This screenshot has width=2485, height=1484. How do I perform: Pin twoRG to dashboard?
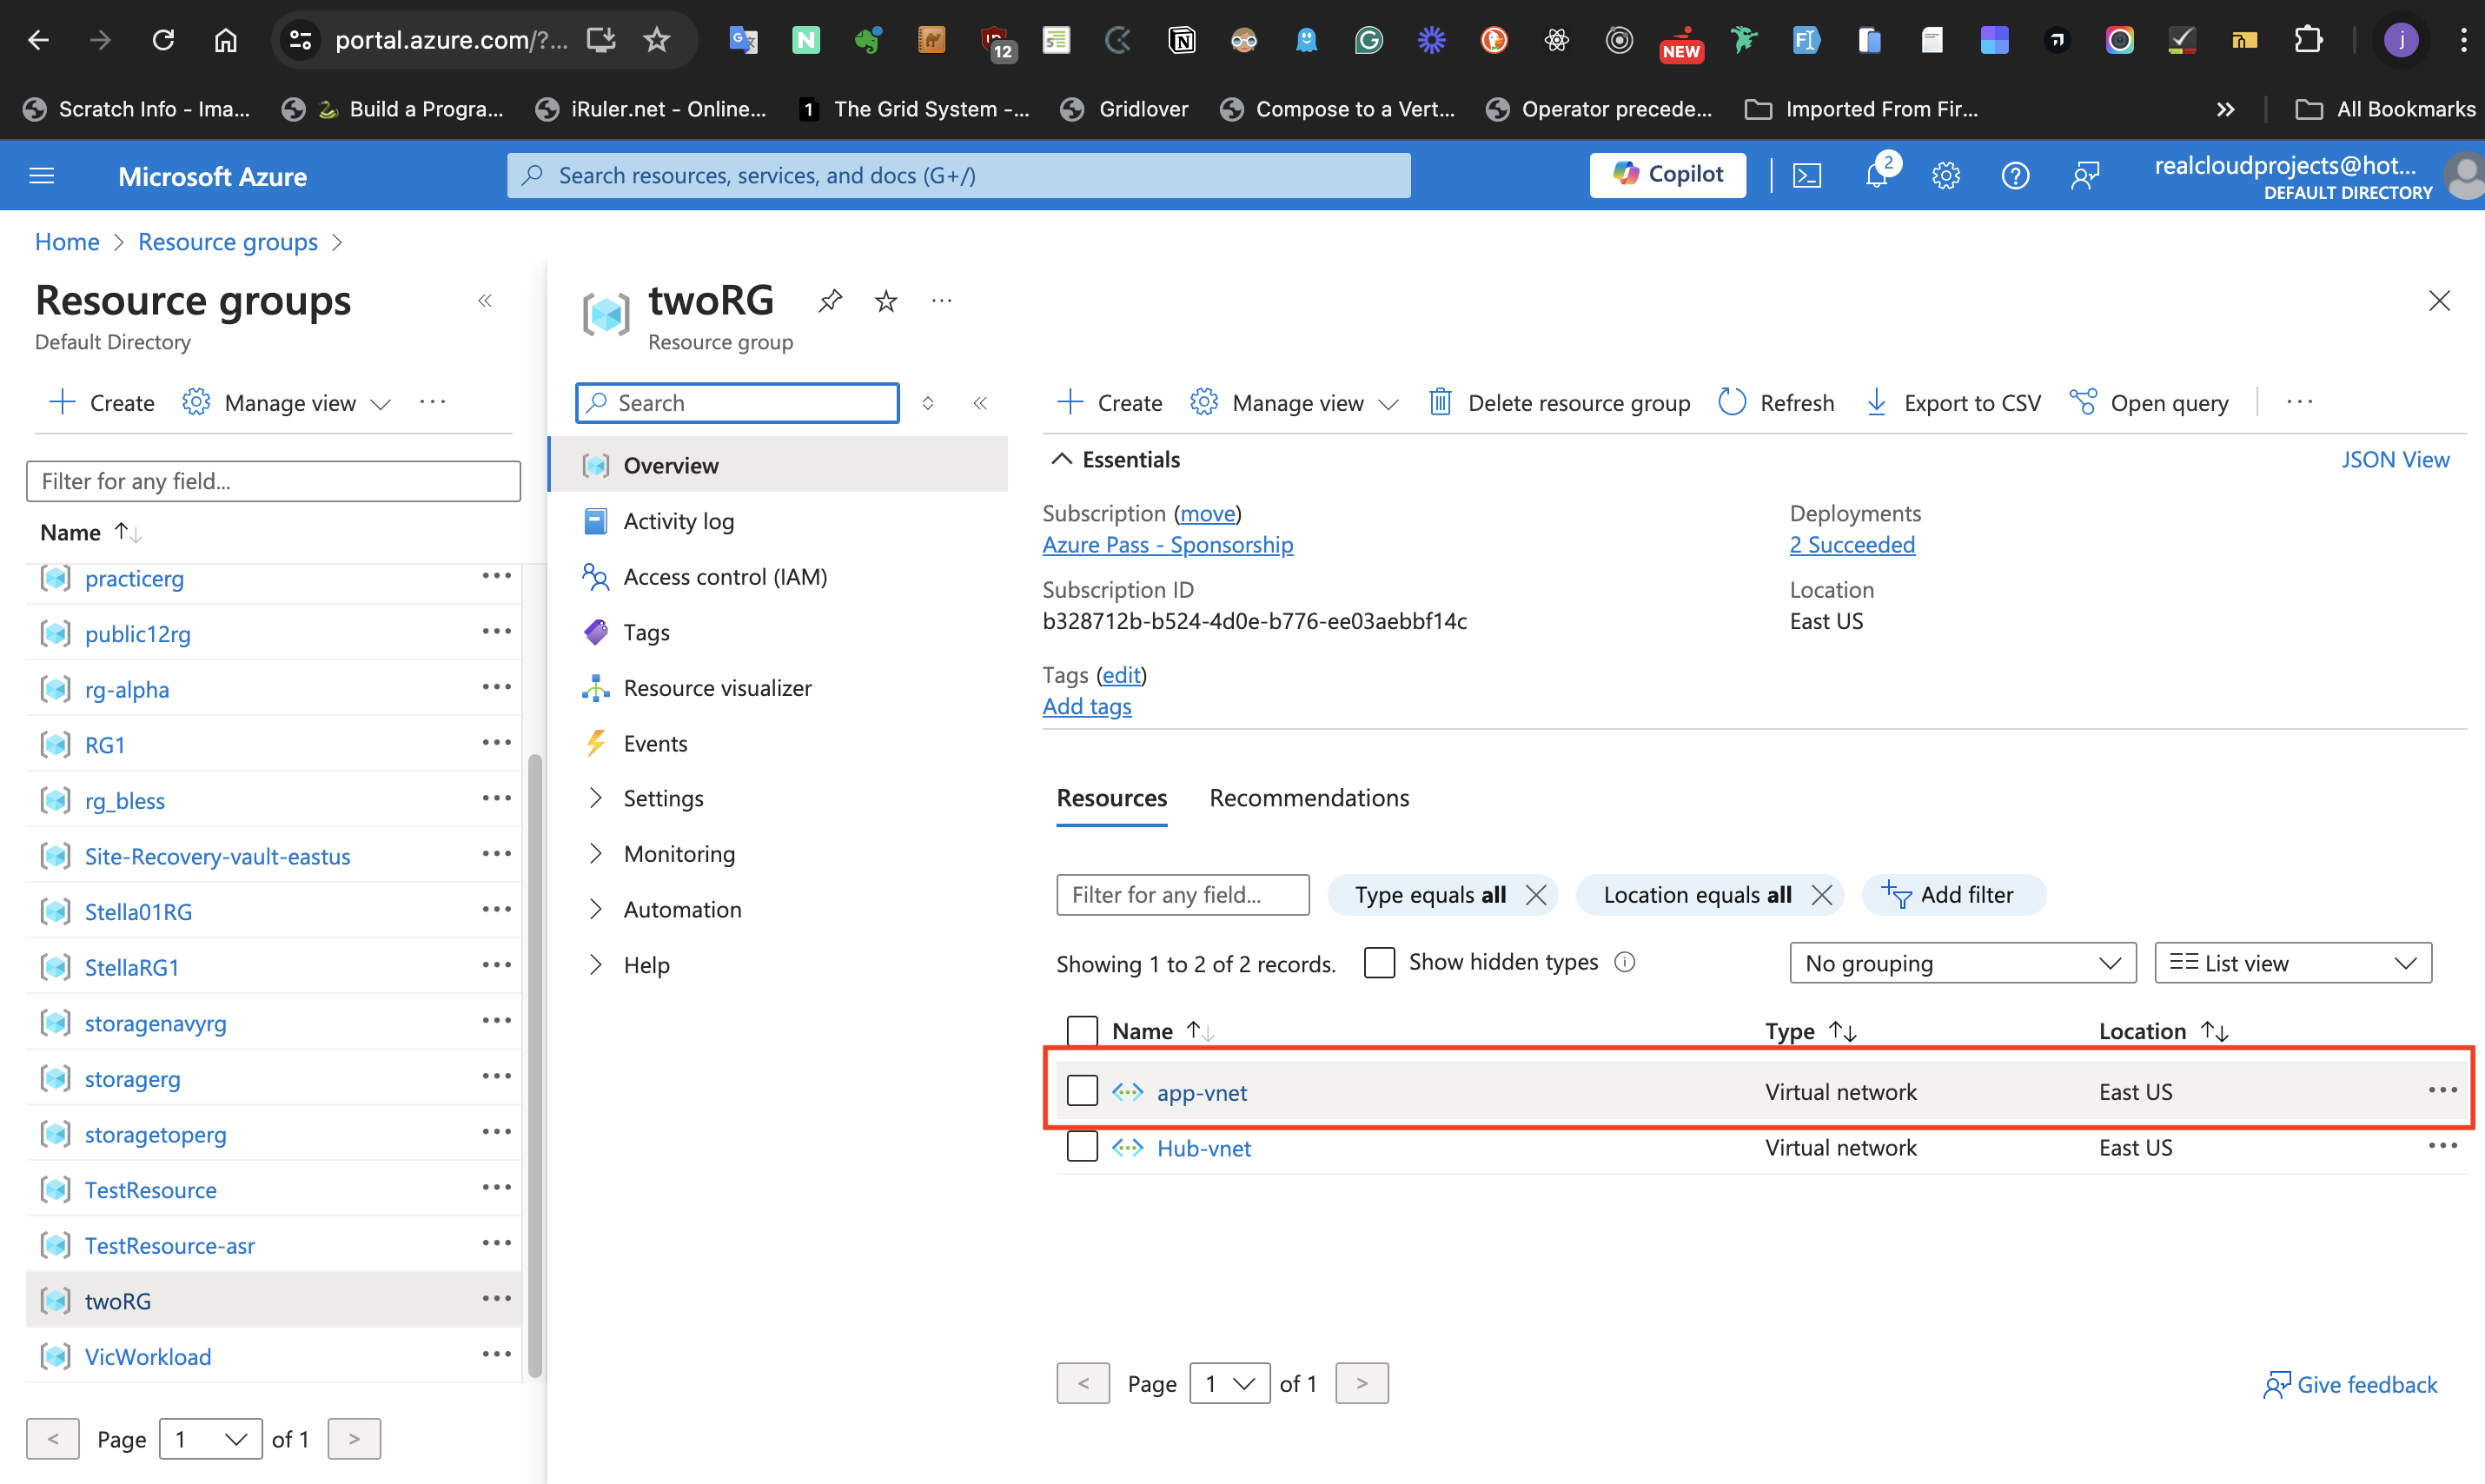click(829, 301)
